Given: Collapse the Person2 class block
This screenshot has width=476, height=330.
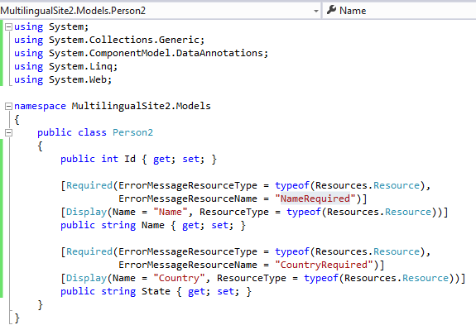Looking at the screenshot, I should point(8,133).
